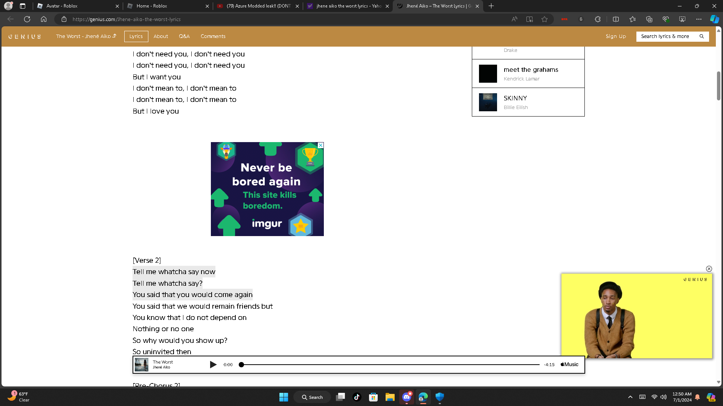This screenshot has height=406, width=723.
Task: Open the Q&A tab
Action: coord(184,36)
